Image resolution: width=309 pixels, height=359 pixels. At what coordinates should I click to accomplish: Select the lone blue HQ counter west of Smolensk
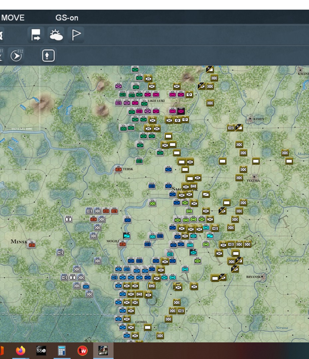click(152, 186)
